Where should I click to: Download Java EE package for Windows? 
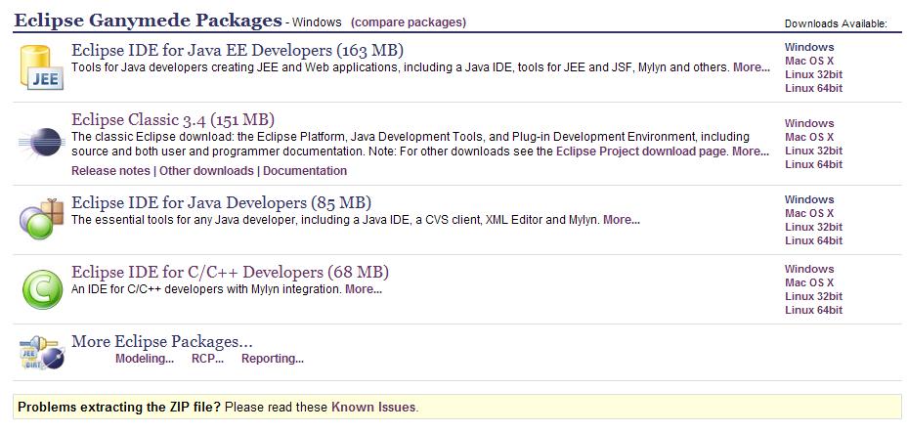(x=809, y=48)
